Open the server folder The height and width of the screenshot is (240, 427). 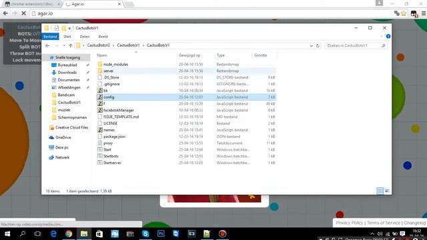click(x=108, y=71)
